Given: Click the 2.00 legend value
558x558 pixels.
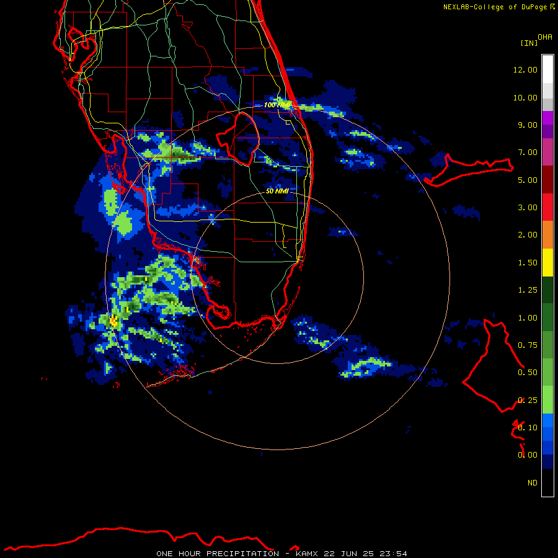Looking at the screenshot, I should [x=528, y=235].
